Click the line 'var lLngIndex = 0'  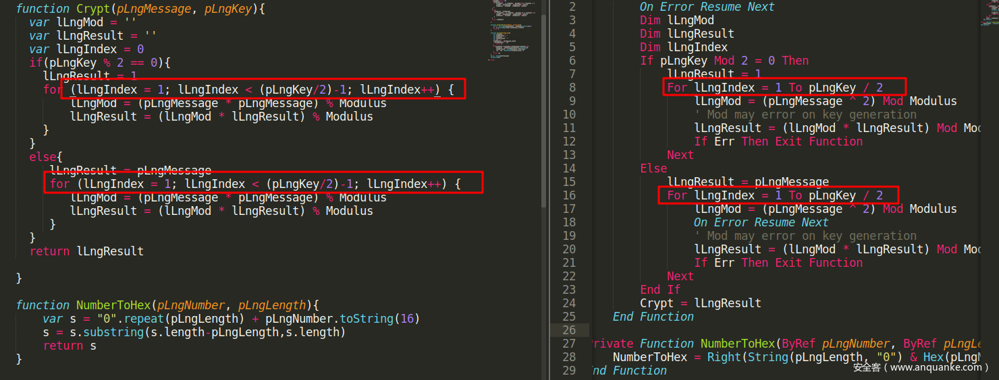86,49
